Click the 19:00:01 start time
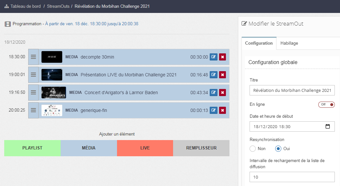The image size is (340, 186). point(17,74)
